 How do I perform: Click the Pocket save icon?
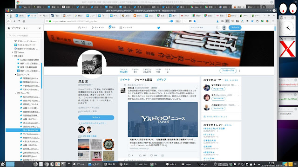(190, 21)
